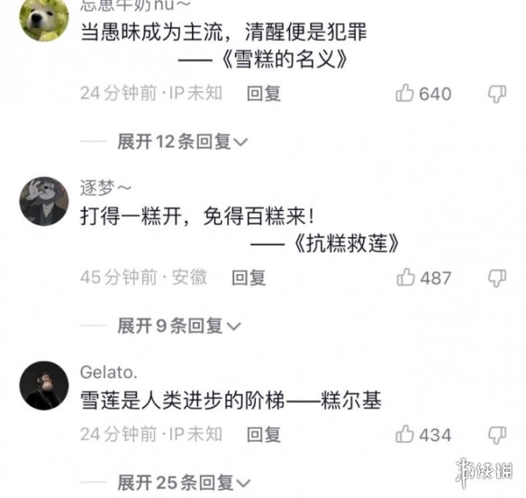
Task: Expand 展开9条回复 replies
Action: [179, 326]
